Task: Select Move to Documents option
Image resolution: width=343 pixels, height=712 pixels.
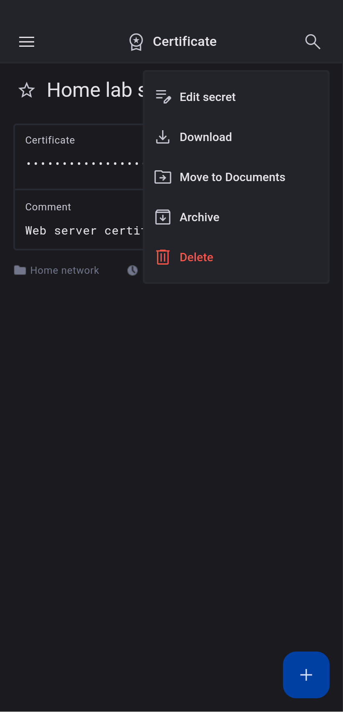Action: [x=232, y=177]
